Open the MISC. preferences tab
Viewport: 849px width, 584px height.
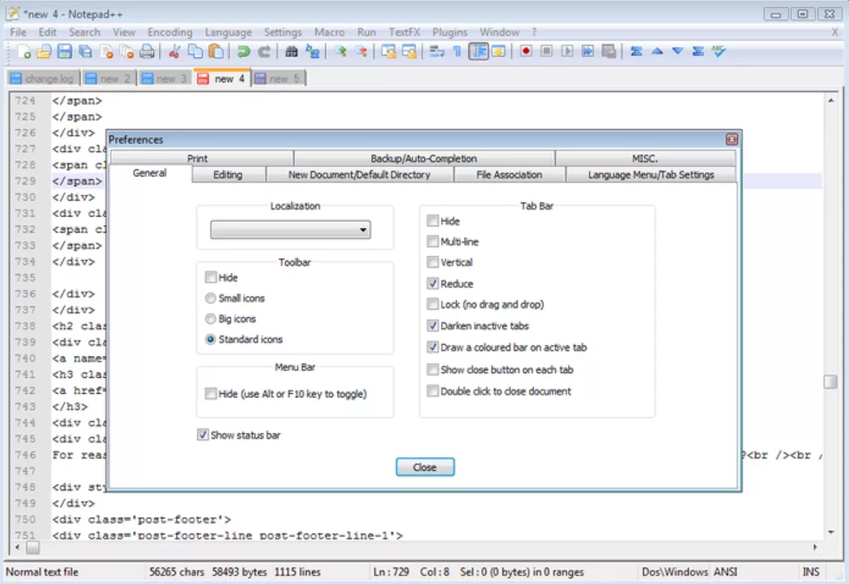tap(645, 158)
